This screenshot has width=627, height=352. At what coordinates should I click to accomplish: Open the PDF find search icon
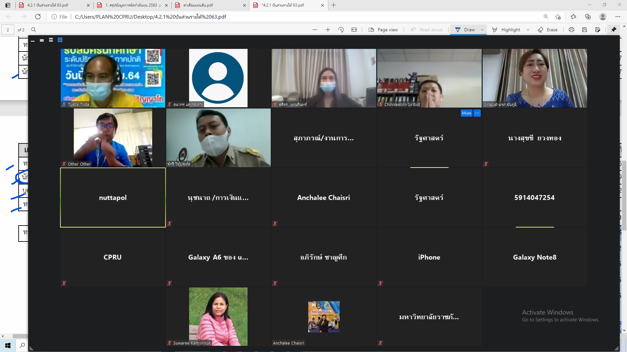[x=34, y=30]
